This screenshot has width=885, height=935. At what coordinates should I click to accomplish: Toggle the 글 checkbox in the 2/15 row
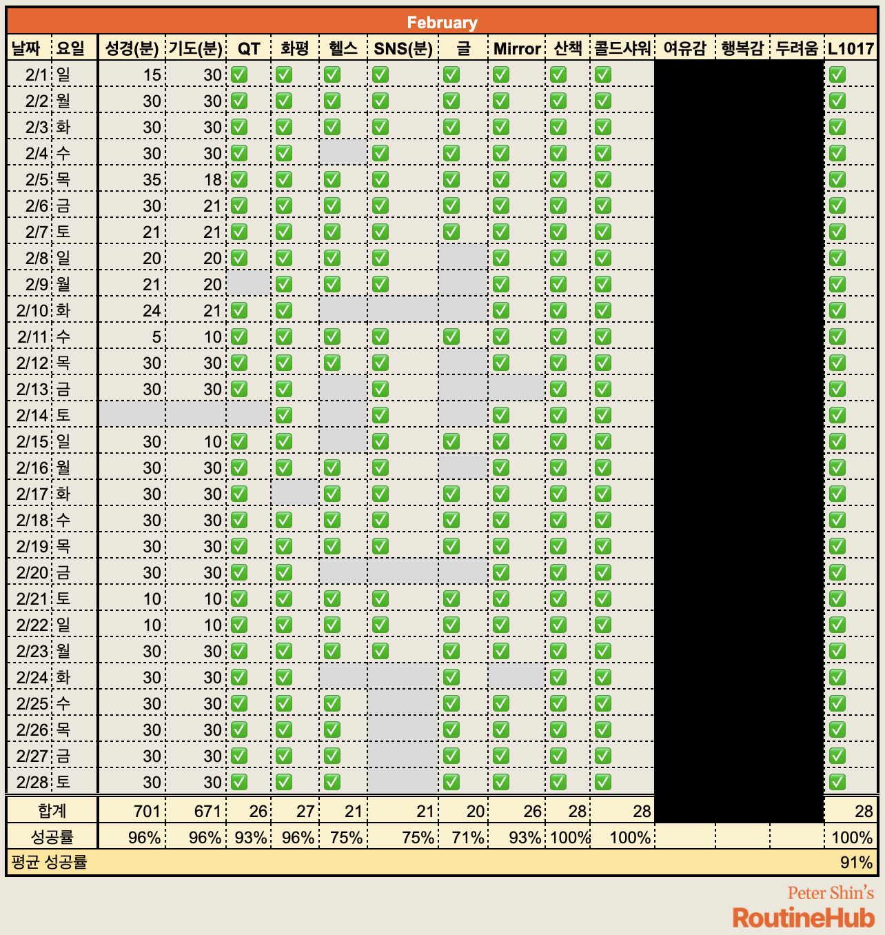pos(451,441)
